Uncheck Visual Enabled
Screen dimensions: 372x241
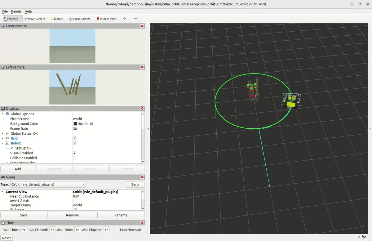tap(74, 153)
